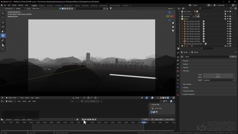This screenshot has width=238, height=134.
Task: Expand the Volume panel
Action: pos(185,67)
